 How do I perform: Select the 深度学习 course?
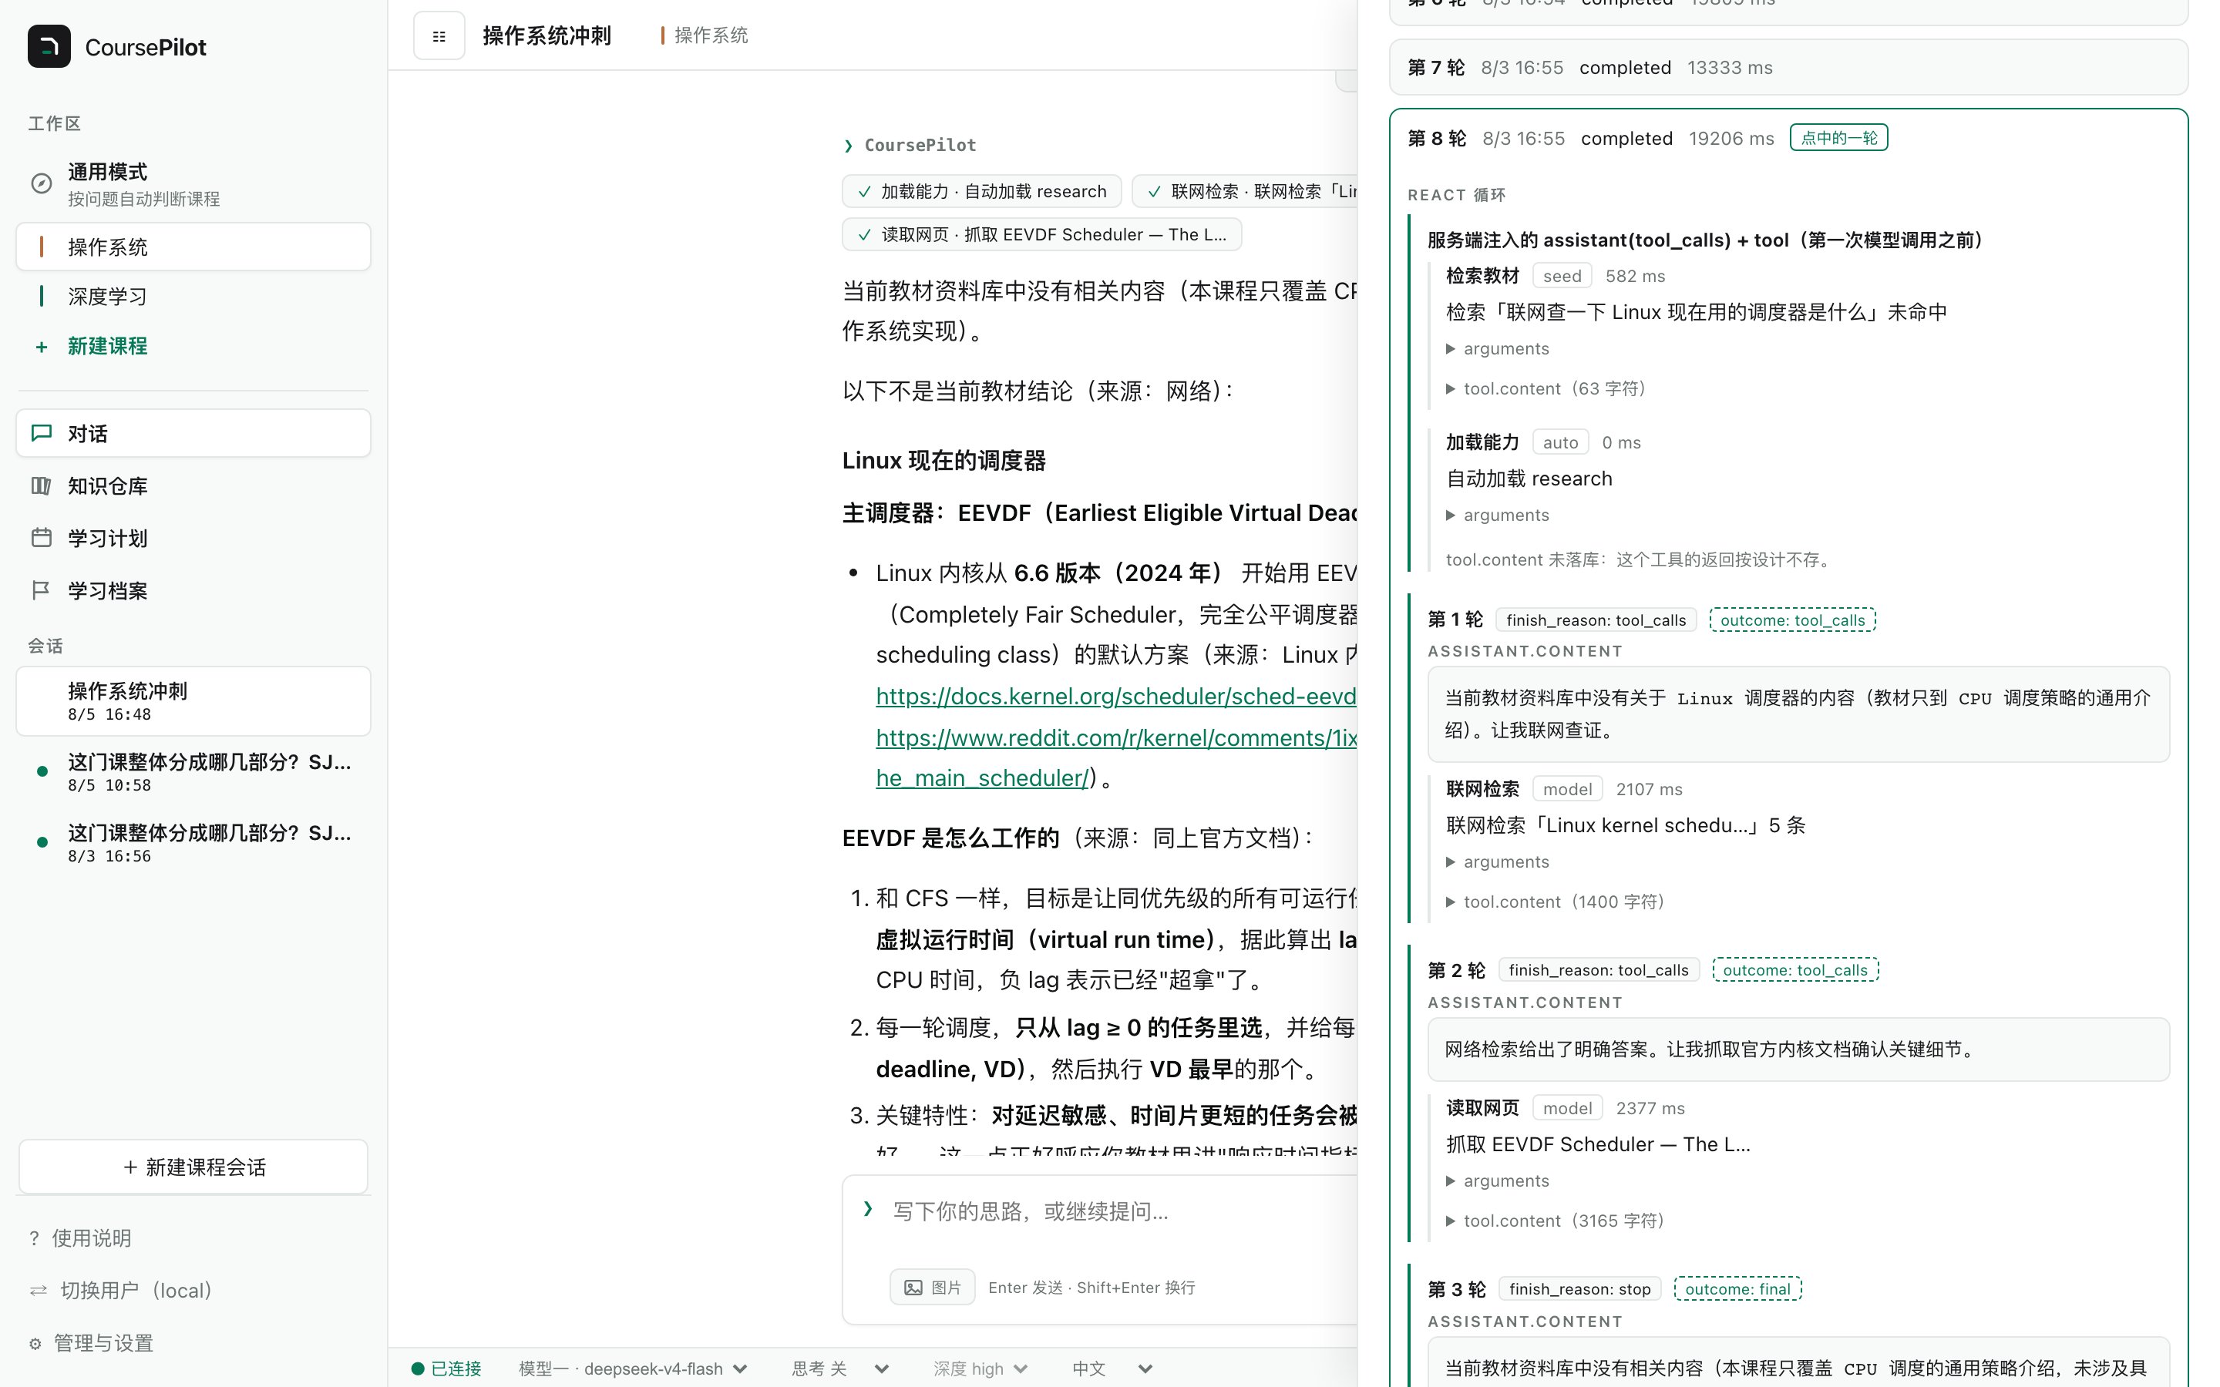tap(193, 297)
